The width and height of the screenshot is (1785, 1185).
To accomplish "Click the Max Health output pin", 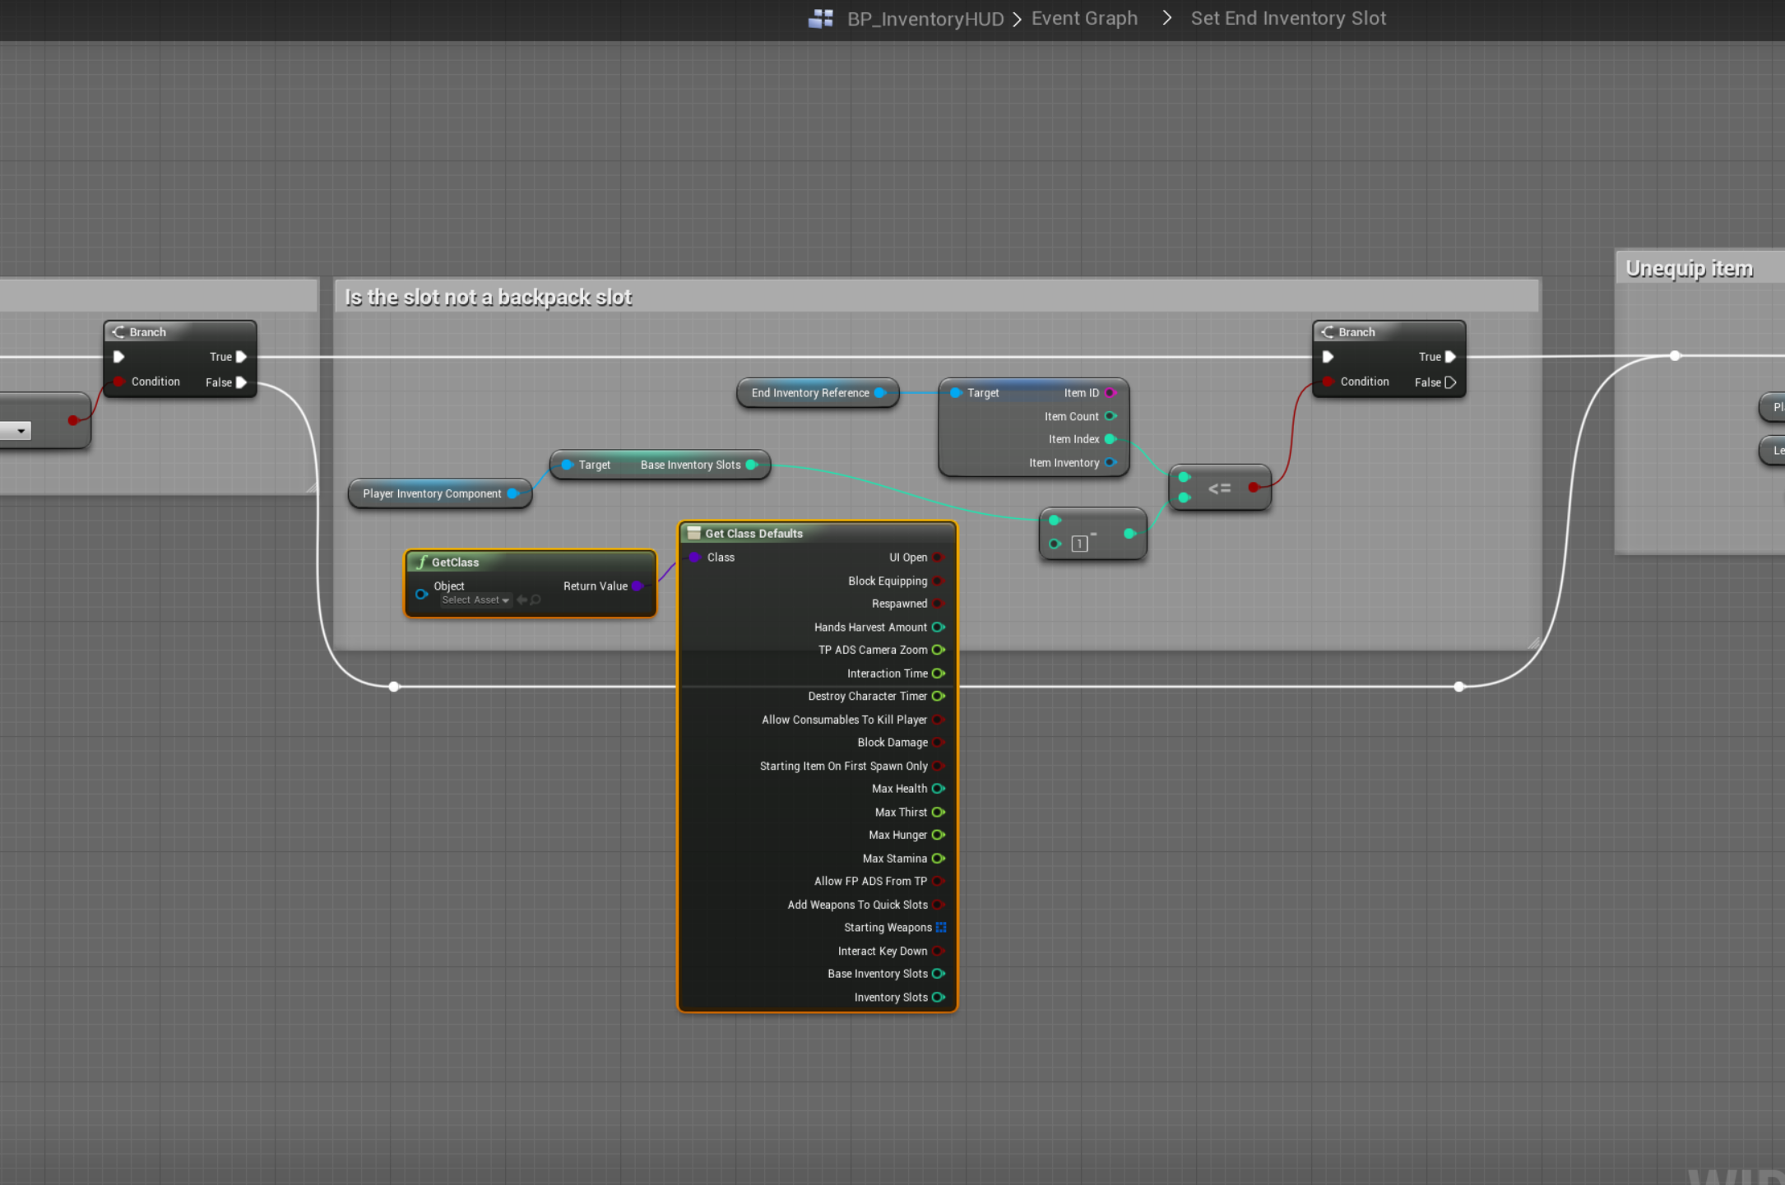I will point(938,789).
